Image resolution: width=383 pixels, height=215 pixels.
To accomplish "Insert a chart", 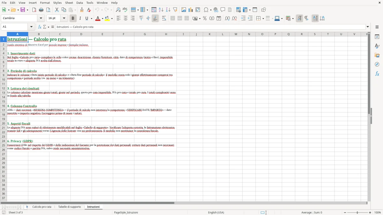I will [x=191, y=10].
